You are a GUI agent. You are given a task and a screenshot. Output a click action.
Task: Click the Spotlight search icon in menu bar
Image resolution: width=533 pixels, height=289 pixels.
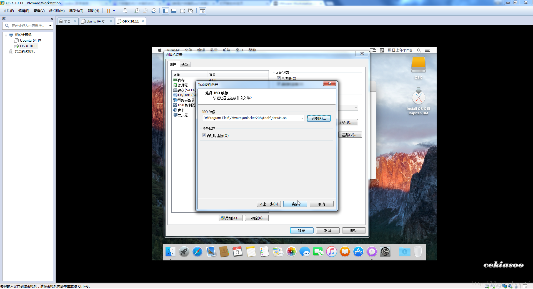pyautogui.click(x=419, y=50)
